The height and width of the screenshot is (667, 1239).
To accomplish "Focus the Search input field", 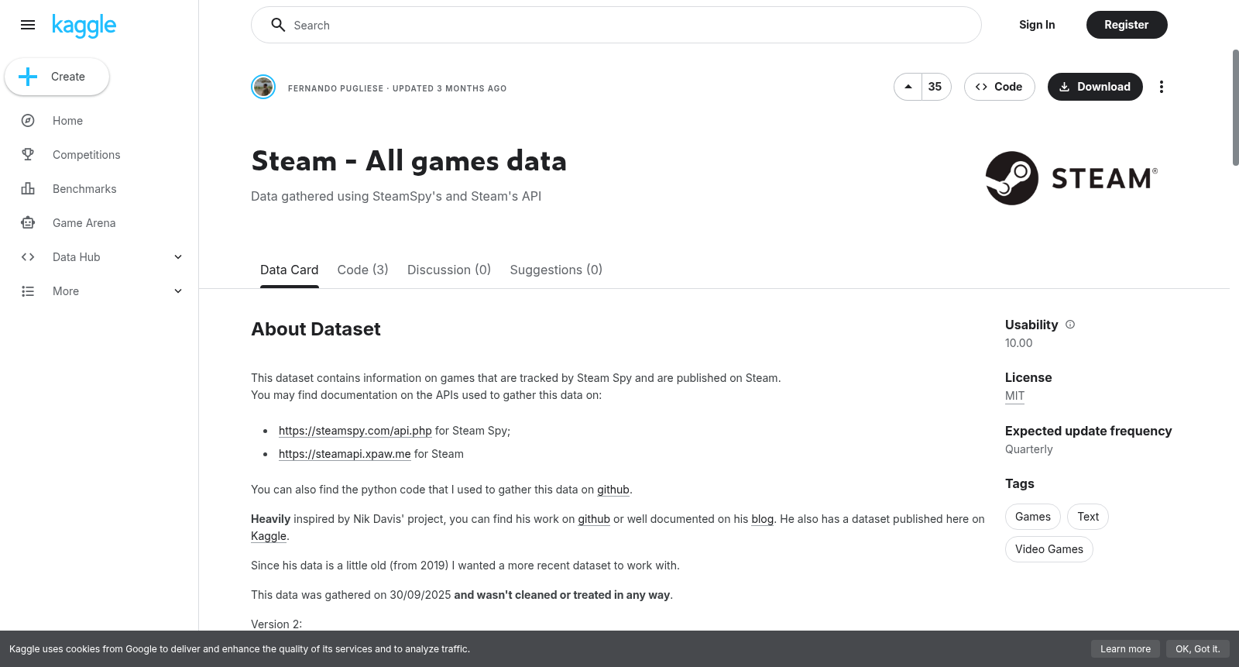I will pos(616,25).
